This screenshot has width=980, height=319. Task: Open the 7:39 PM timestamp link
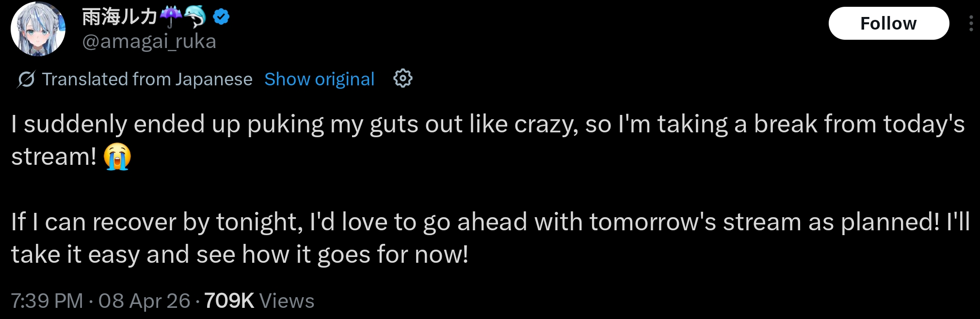tap(47, 301)
